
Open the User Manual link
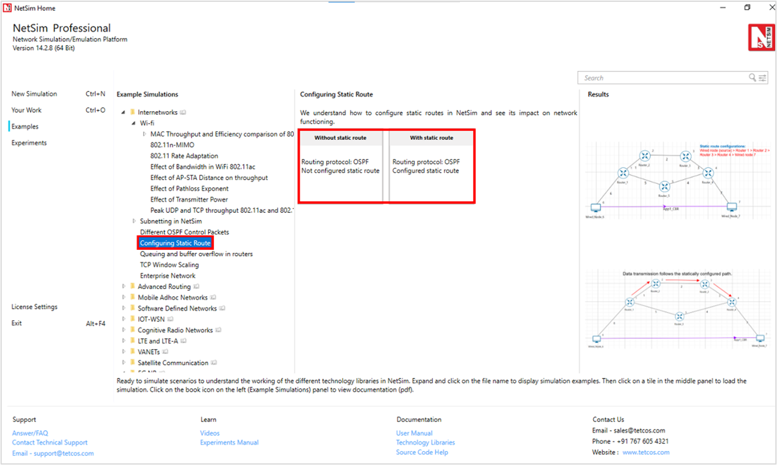tap(414, 433)
